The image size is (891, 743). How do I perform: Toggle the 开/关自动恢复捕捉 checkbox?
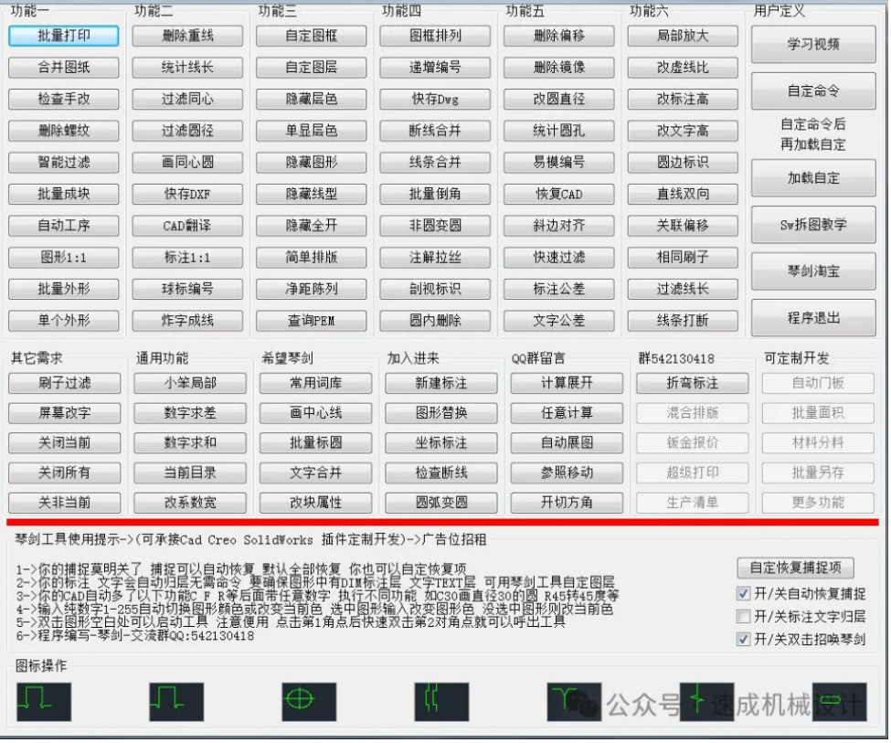(744, 594)
